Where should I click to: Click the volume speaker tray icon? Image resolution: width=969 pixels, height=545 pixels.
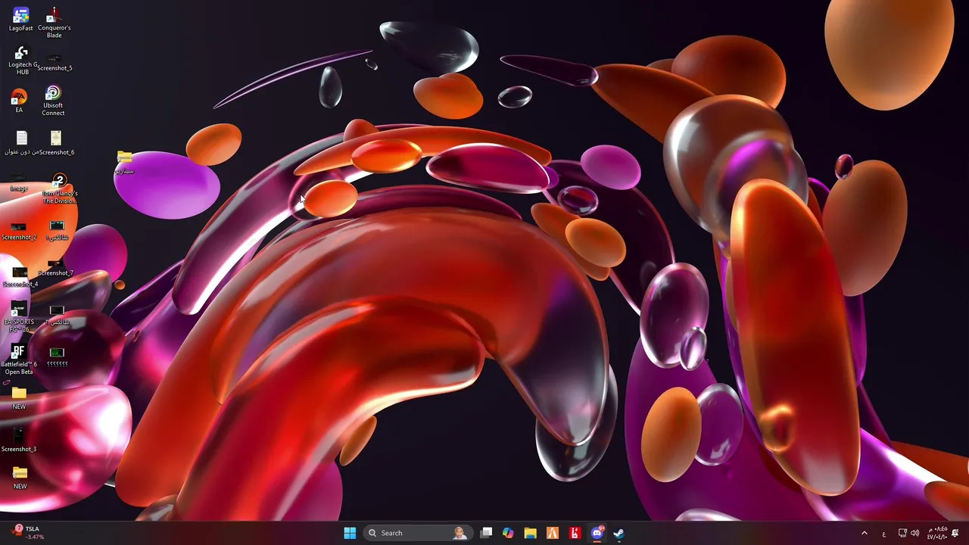point(914,533)
